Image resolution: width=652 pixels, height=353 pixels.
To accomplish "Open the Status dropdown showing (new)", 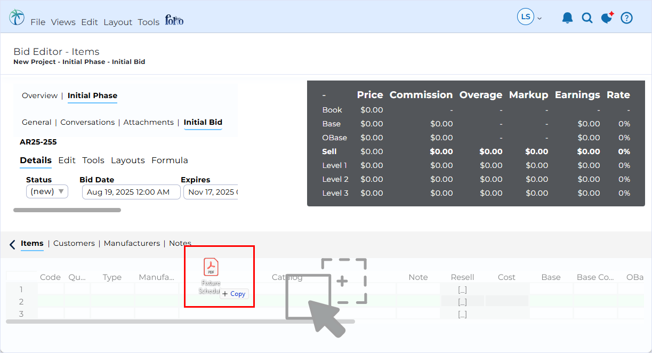I will [x=47, y=191].
